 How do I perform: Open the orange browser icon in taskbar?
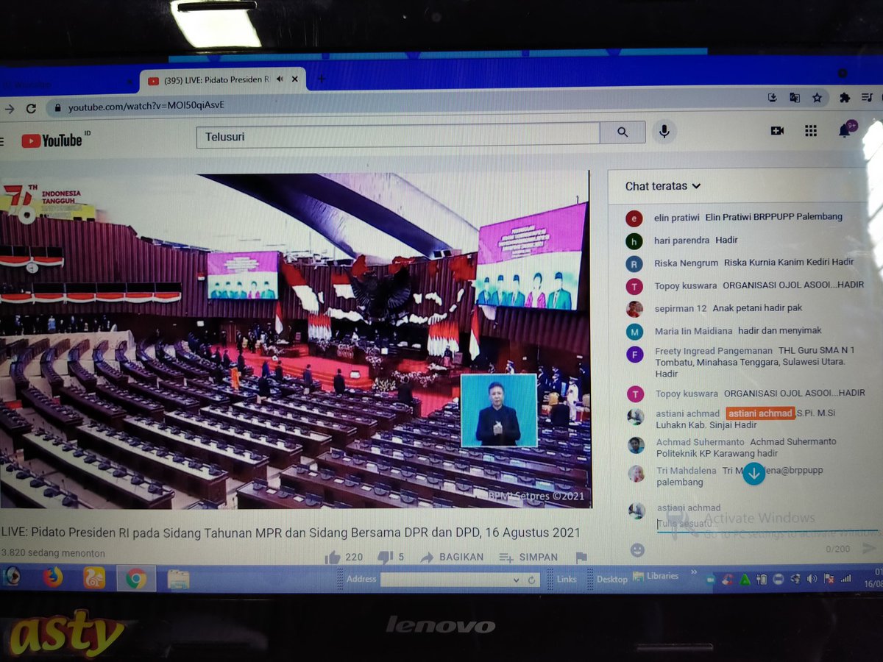(x=94, y=578)
